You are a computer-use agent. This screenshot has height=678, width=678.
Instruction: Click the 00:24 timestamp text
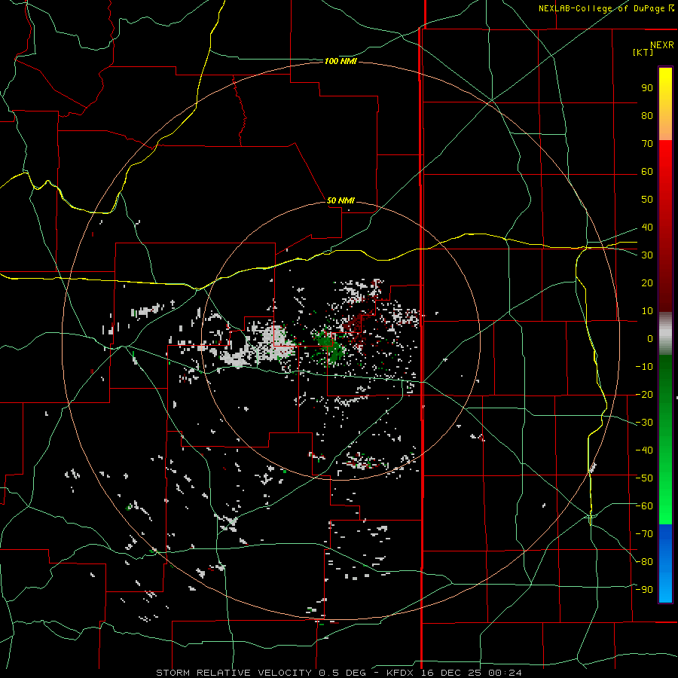pyautogui.click(x=505, y=673)
